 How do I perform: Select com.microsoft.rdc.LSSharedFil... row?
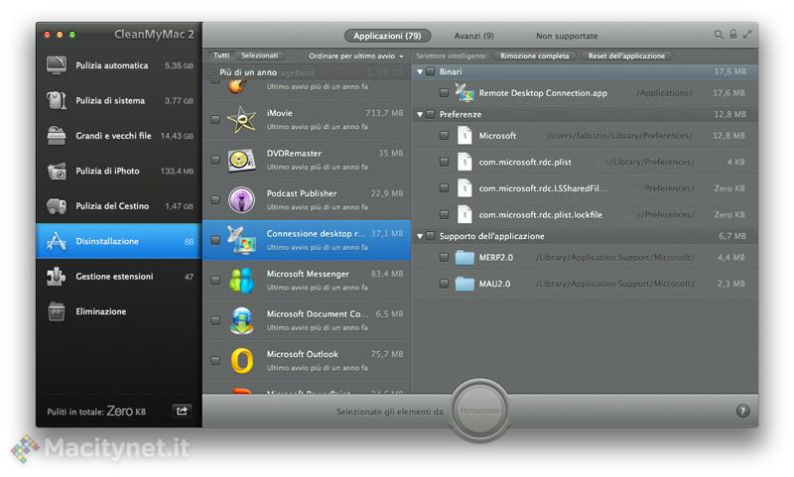[585, 188]
